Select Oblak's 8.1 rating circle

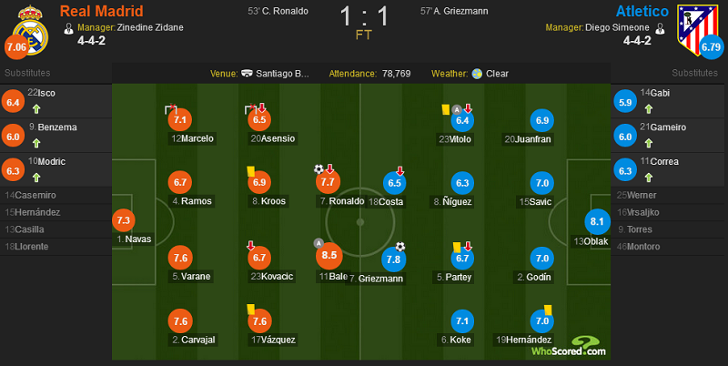click(597, 222)
